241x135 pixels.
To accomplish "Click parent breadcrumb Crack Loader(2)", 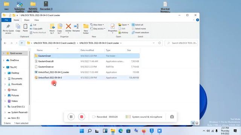I will click(x=55, y=43).
